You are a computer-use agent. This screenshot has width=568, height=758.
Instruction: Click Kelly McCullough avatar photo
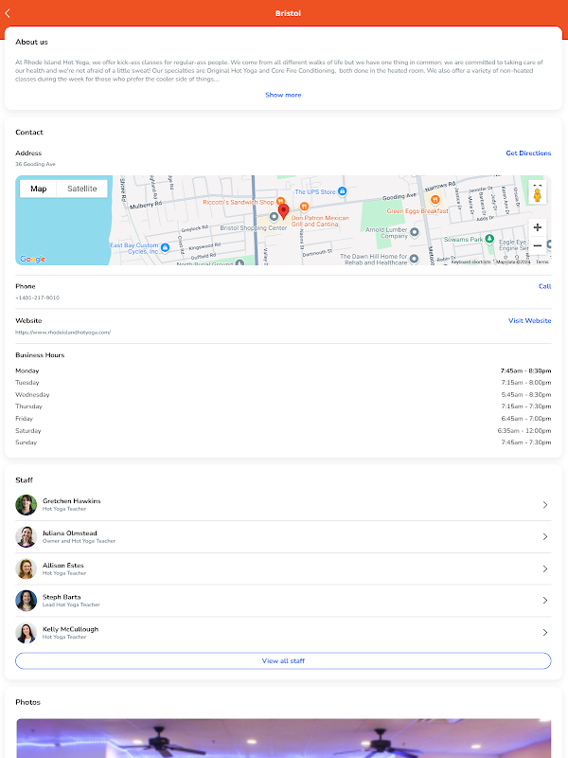(x=27, y=632)
